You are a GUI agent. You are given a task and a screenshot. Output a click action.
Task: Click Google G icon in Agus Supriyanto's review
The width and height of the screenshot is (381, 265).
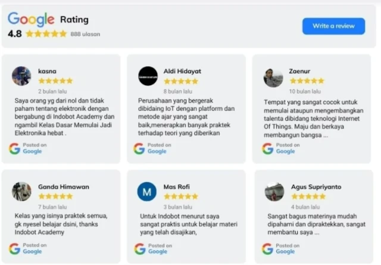268,248
